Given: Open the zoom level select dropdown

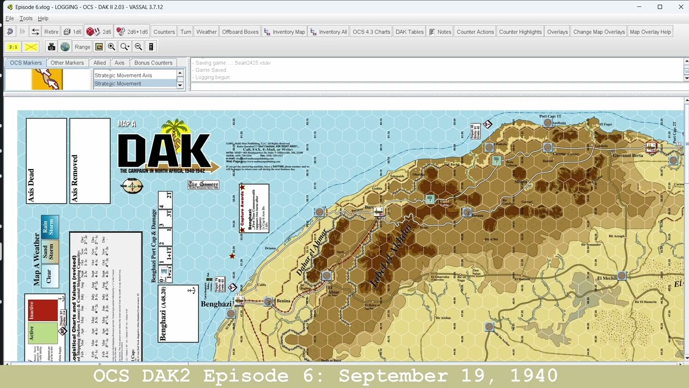Looking at the screenshot, I should pyautogui.click(x=125, y=47).
